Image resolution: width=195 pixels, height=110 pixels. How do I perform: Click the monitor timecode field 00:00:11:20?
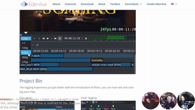coord(72,38)
